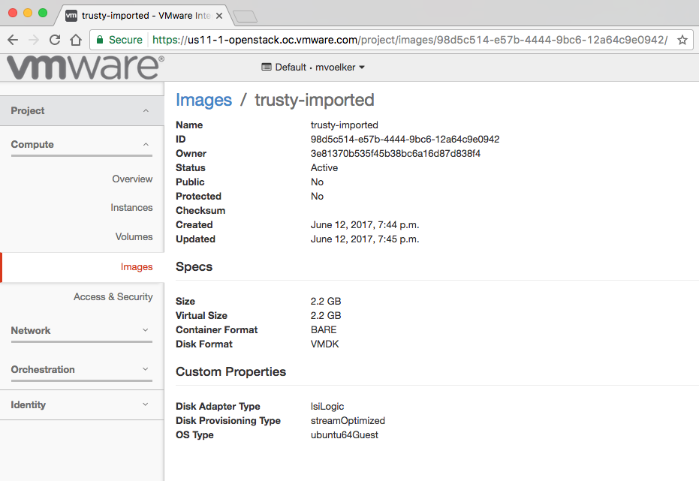Click the Disk Adapter Type value lsiLogic
This screenshot has width=699, height=481.
[327, 407]
